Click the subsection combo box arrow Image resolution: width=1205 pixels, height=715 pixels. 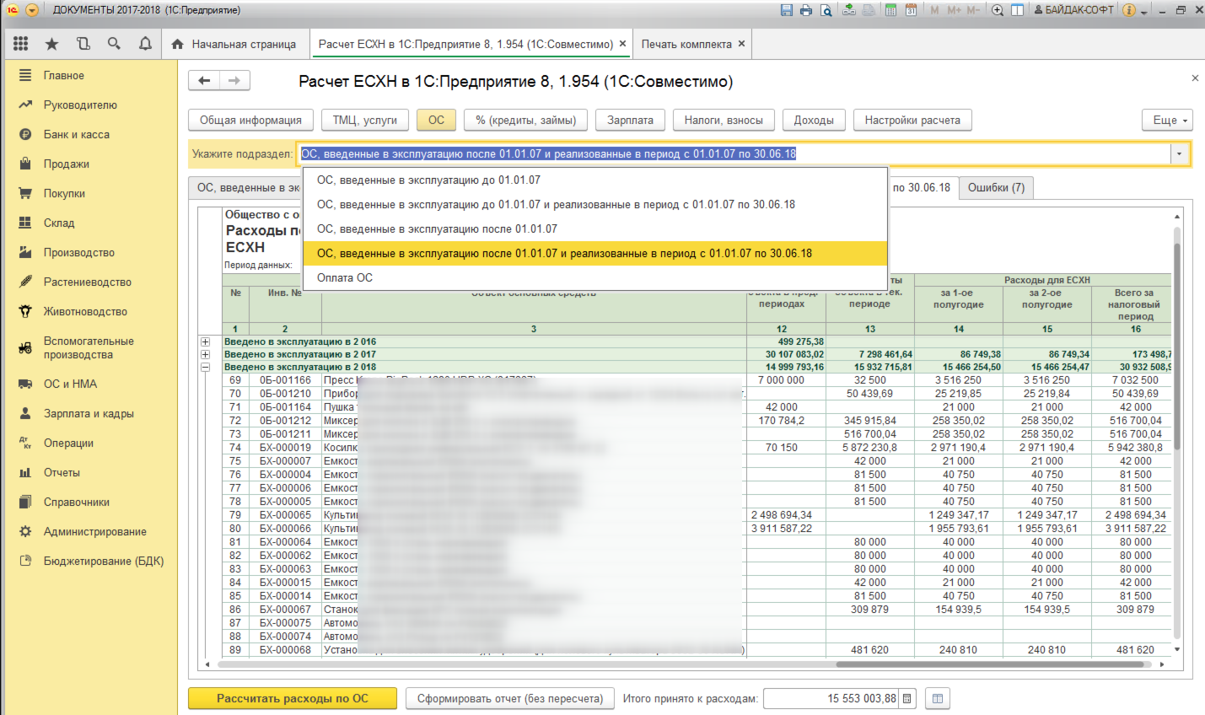point(1179,154)
